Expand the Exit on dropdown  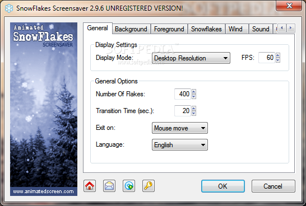(180, 128)
